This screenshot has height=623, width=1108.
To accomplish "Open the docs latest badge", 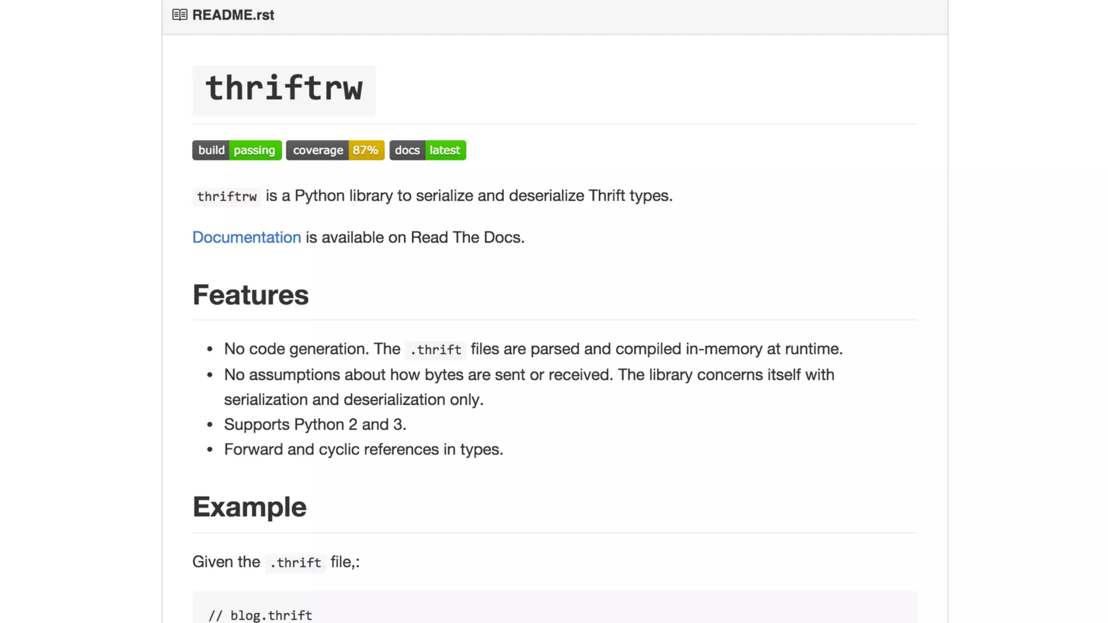I will click(427, 150).
